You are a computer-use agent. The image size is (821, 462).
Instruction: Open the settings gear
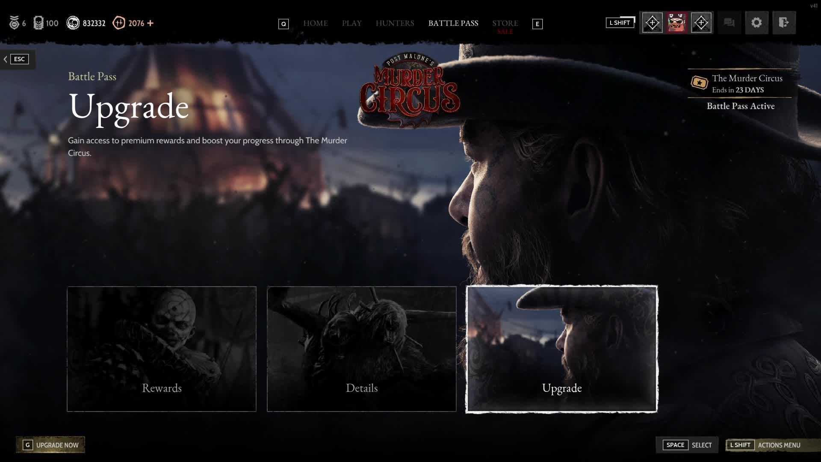pos(756,23)
